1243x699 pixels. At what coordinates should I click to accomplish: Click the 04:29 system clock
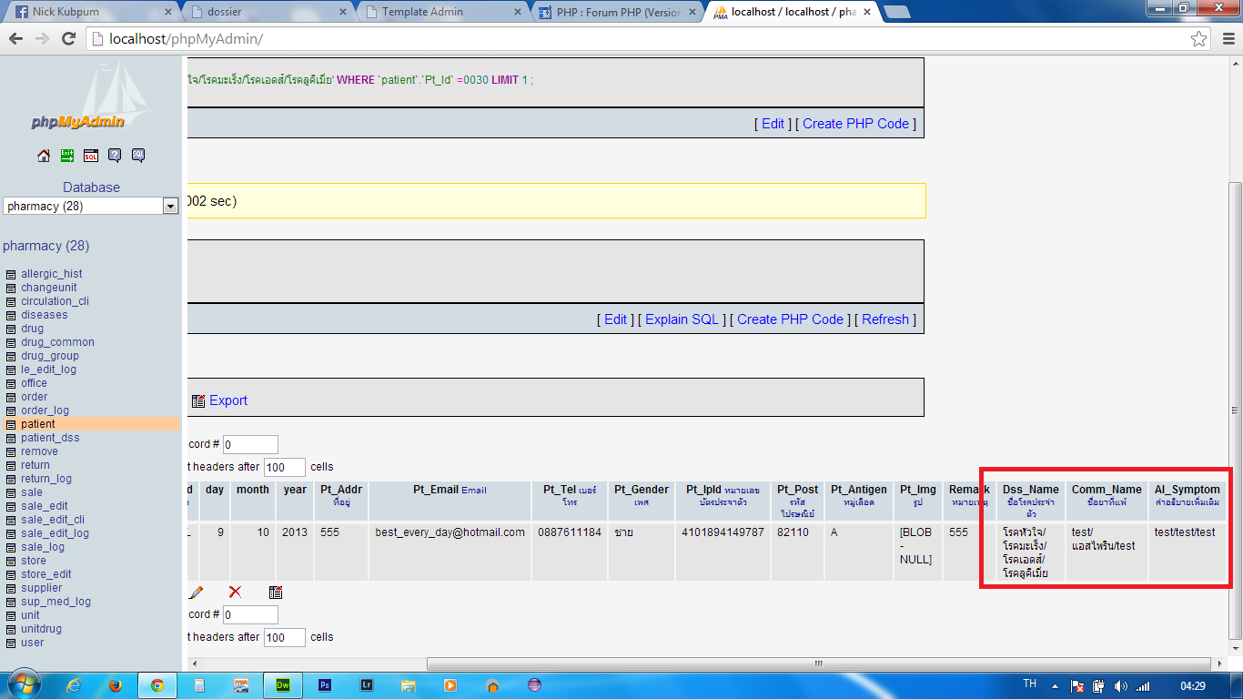pyautogui.click(x=1193, y=685)
